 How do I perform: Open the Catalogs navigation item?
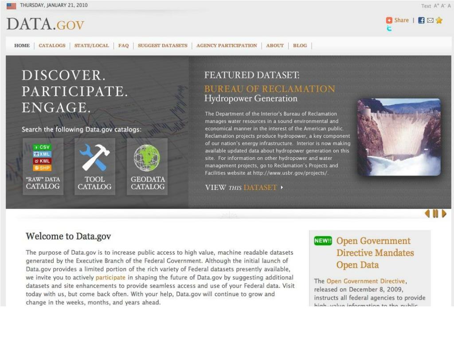(x=52, y=46)
